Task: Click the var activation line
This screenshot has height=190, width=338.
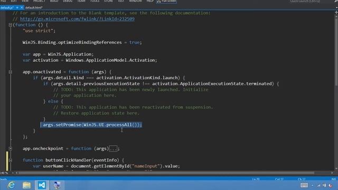Action: (90, 60)
